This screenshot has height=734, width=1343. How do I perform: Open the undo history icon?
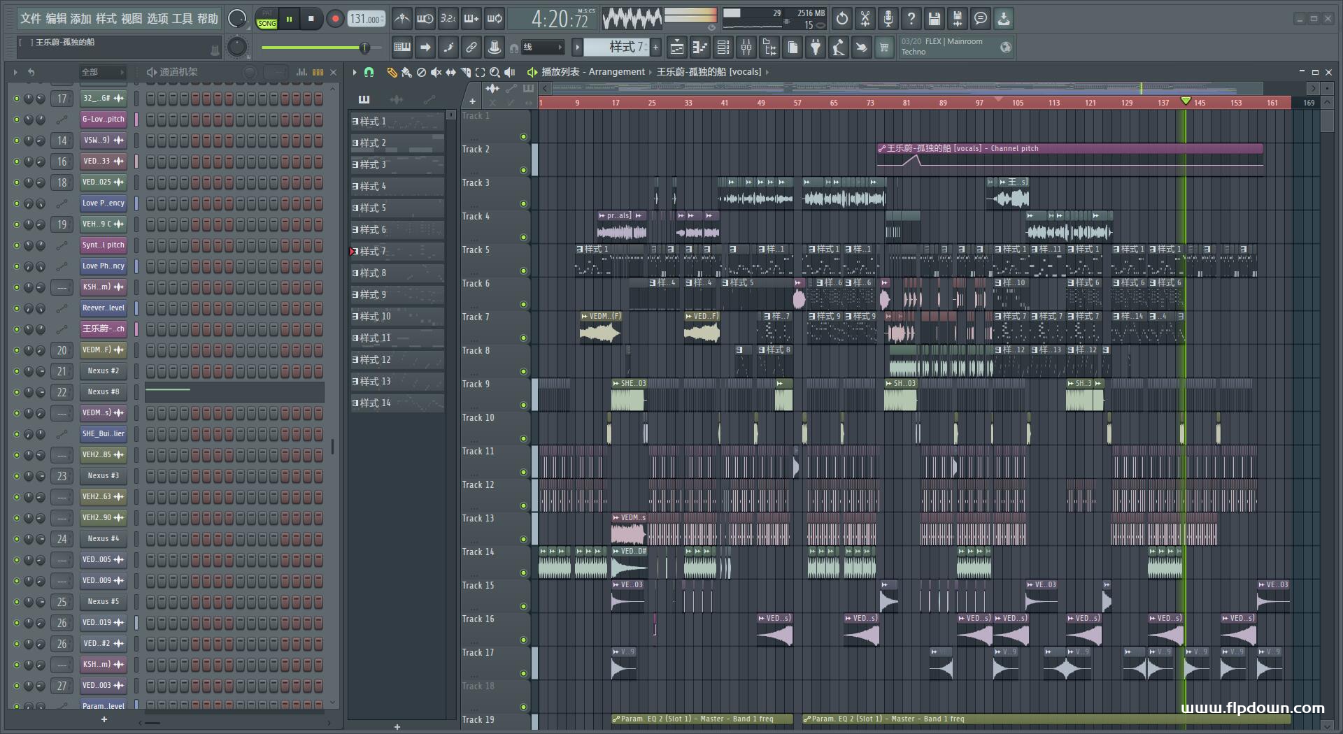point(842,19)
